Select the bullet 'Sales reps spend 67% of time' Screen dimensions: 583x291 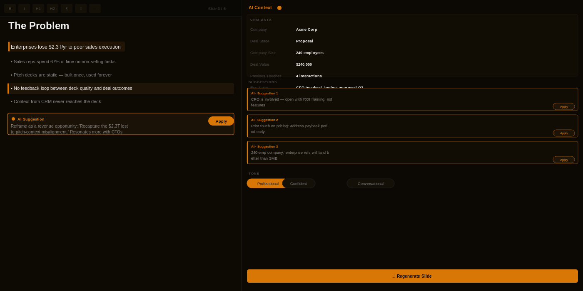pyautogui.click(x=63, y=62)
